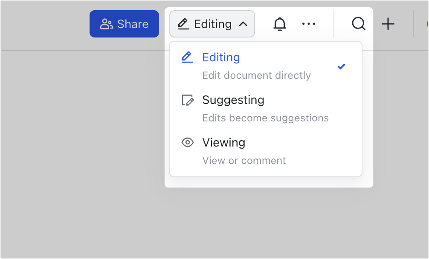
Task: Click the blue checkmark confirming Editing mode
Action: pyautogui.click(x=341, y=66)
